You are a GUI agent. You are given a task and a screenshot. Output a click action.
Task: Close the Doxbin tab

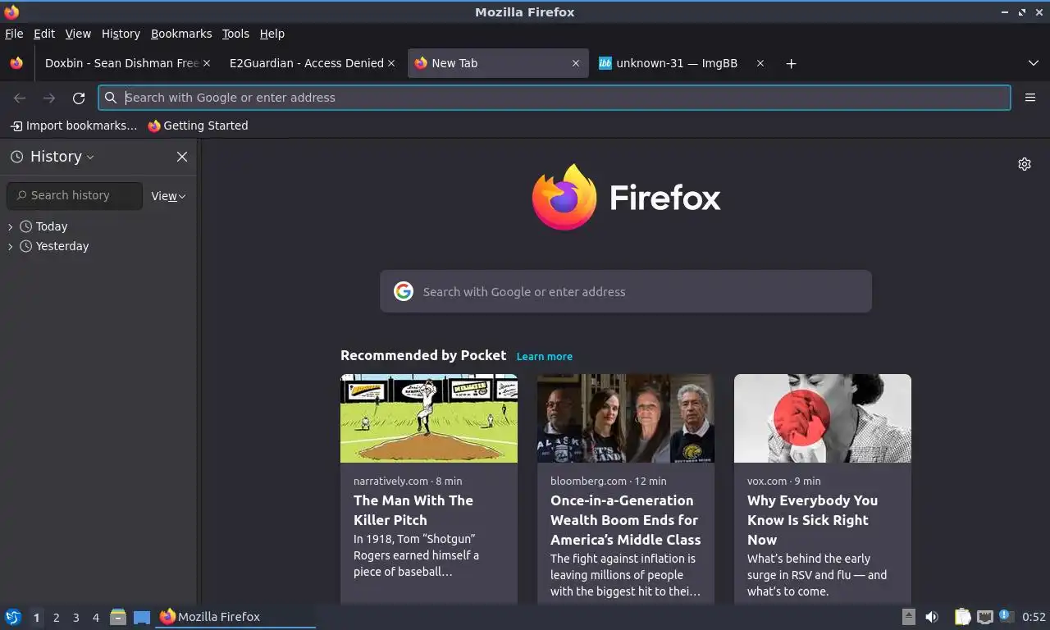[x=207, y=63]
